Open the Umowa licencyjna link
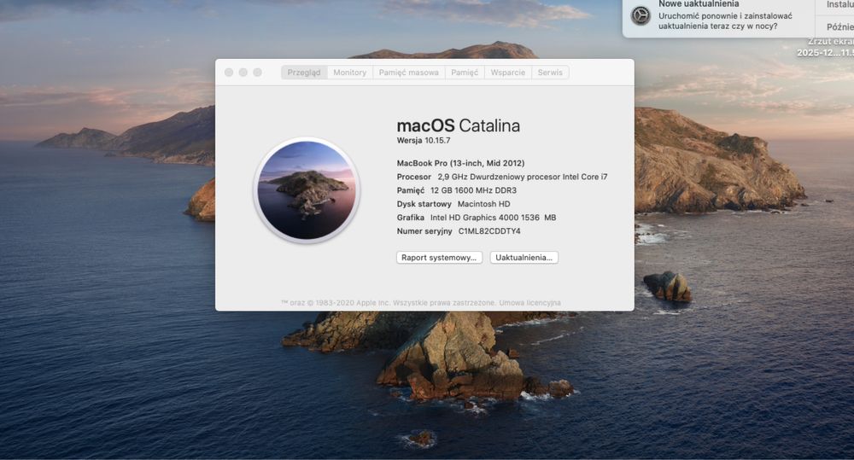The height and width of the screenshot is (460, 854). click(x=530, y=303)
